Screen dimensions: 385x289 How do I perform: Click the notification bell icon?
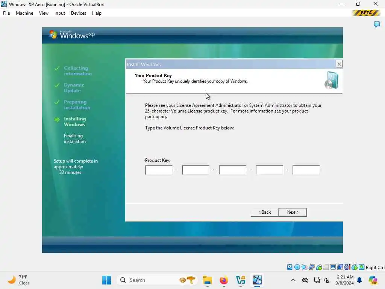[x=359, y=280]
